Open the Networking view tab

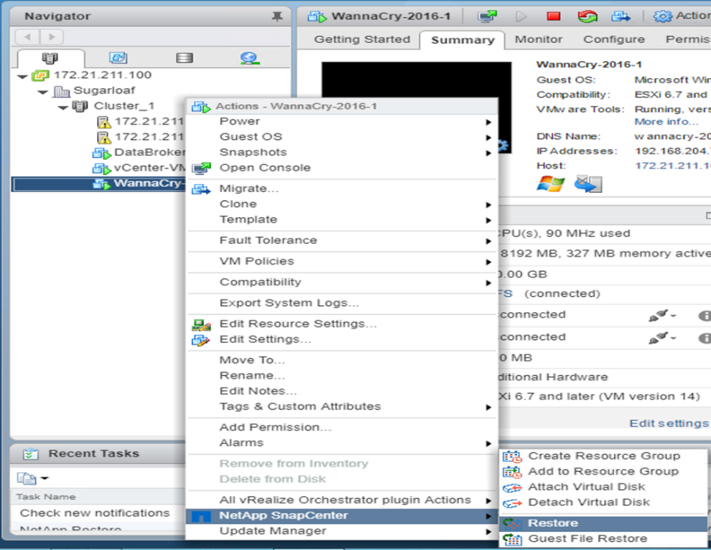250,58
